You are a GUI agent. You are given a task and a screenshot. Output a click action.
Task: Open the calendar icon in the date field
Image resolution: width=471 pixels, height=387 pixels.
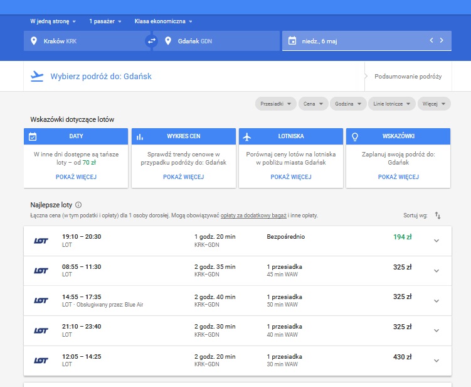pos(292,41)
